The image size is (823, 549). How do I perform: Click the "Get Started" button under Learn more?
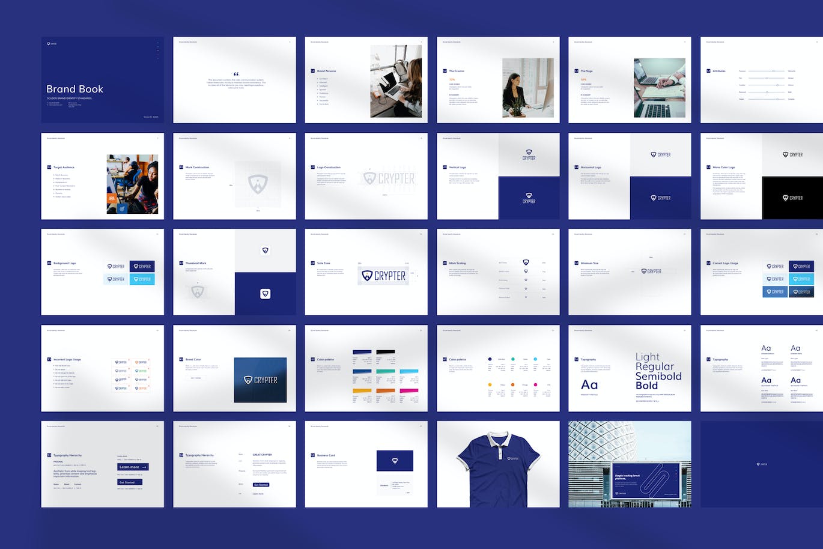(x=129, y=482)
